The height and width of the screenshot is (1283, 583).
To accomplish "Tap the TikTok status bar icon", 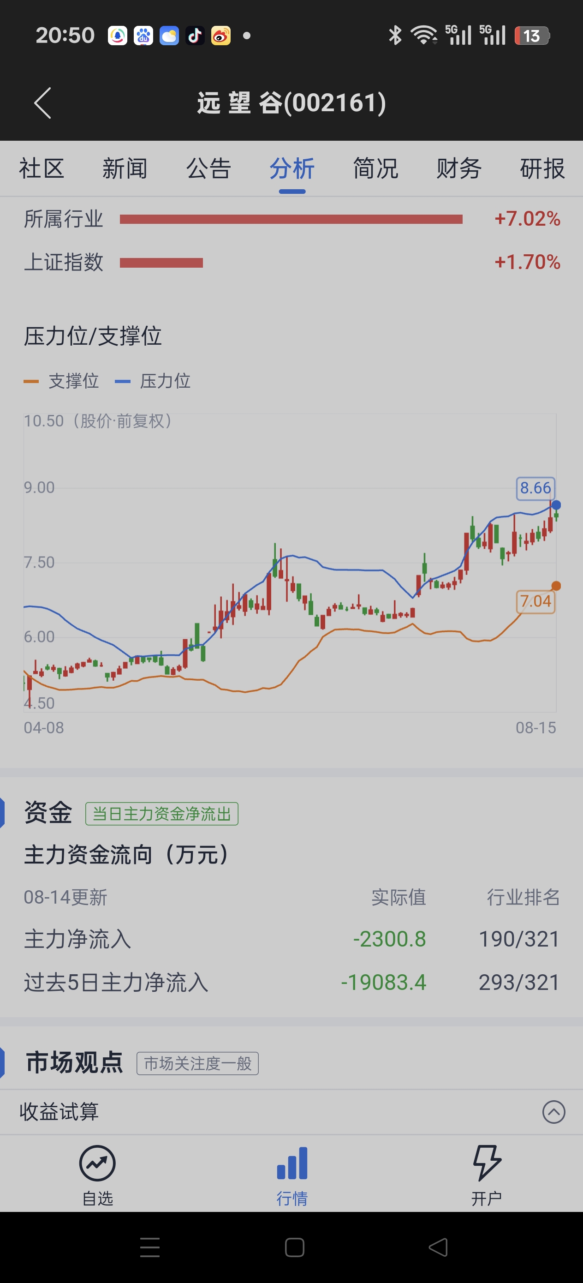I will coord(195,36).
